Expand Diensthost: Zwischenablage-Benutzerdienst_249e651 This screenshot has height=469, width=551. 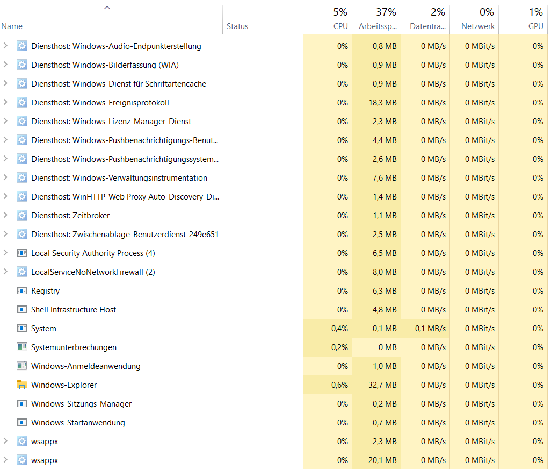click(5, 234)
